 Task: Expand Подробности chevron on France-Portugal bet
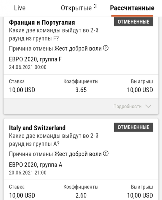148,106
